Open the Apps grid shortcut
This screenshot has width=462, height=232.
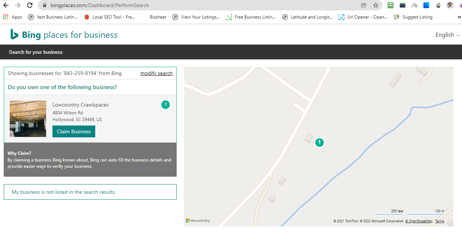pyautogui.click(x=13, y=17)
